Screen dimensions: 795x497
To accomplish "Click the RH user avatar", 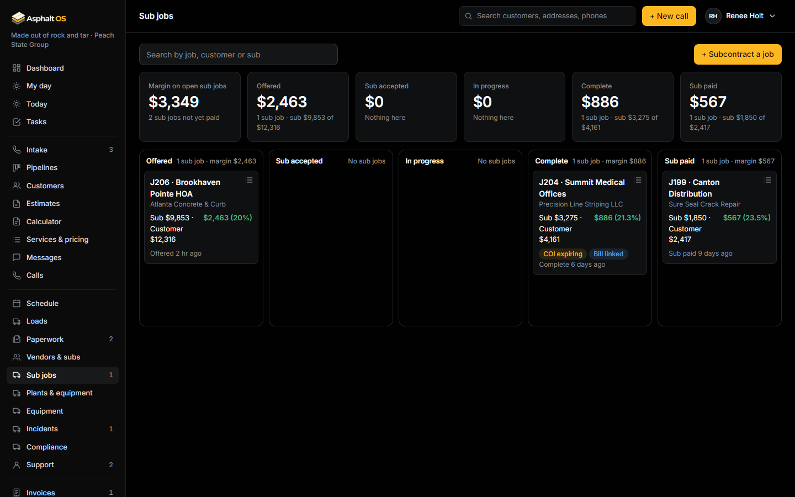I will 713,16.
